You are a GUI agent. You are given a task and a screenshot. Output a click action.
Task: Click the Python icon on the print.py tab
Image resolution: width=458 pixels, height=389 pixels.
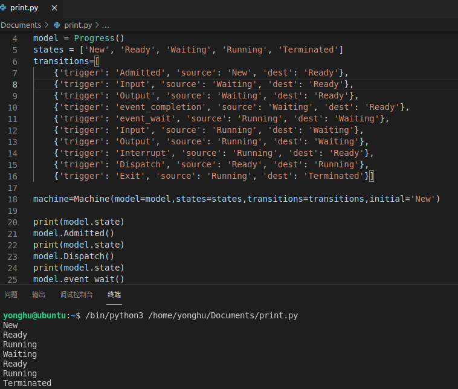(x=5, y=8)
